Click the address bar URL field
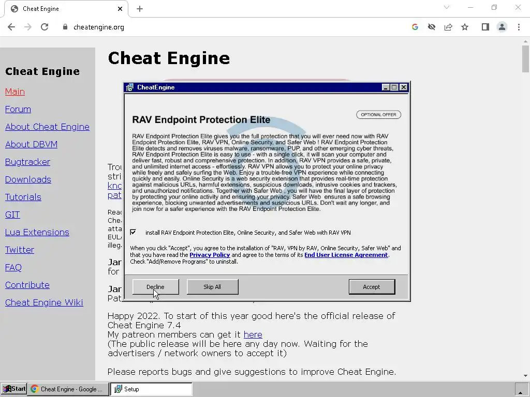530x397 pixels. pos(233,27)
